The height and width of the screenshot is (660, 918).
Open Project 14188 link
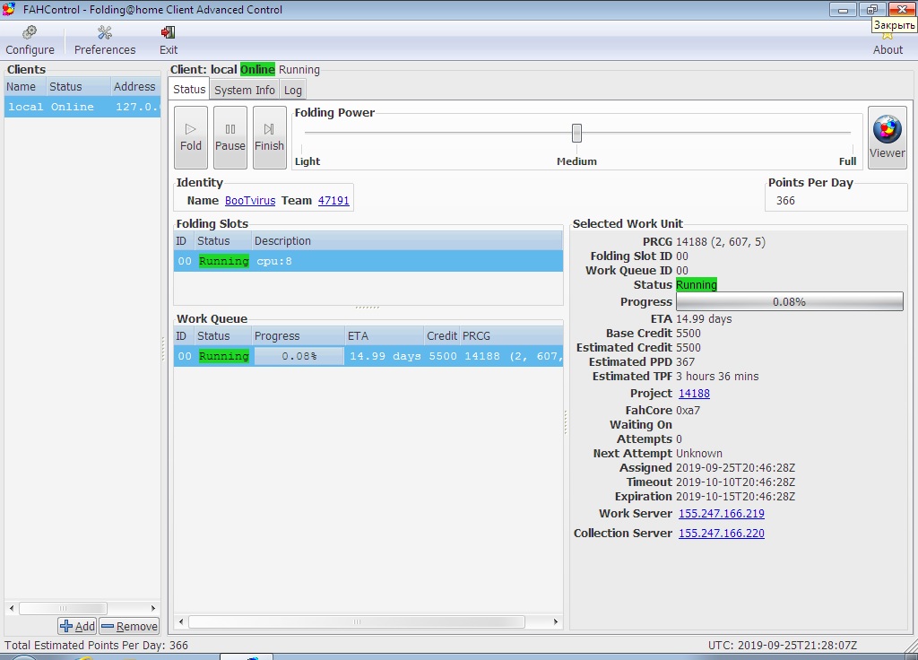[x=694, y=394]
